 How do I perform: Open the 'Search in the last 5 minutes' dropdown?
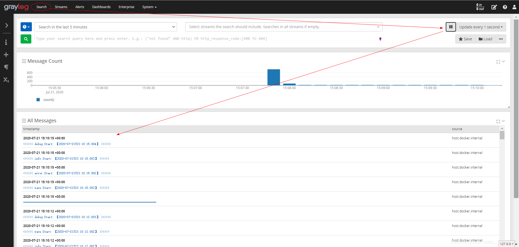coord(106,27)
